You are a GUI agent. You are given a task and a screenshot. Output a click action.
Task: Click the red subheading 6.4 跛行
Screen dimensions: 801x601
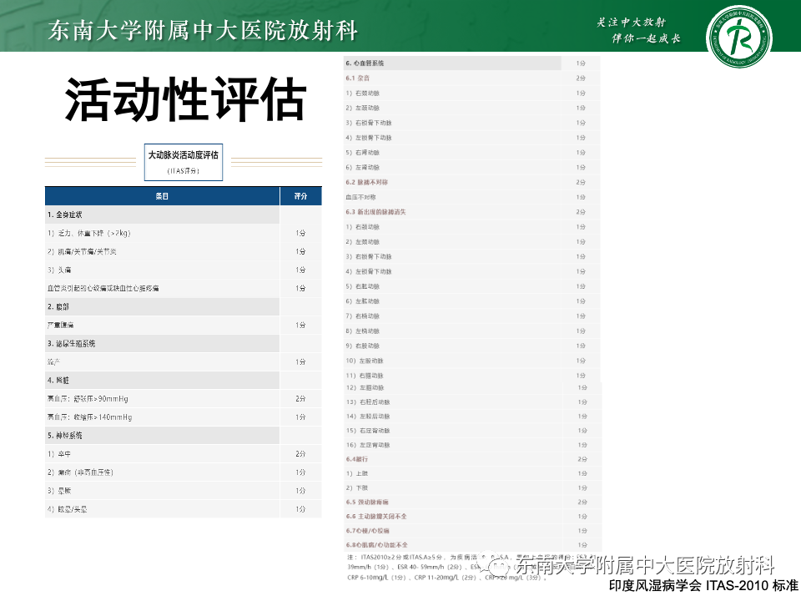click(357, 459)
